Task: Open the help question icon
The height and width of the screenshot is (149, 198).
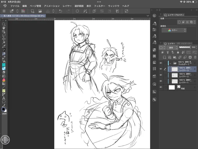Action: [94, 11]
